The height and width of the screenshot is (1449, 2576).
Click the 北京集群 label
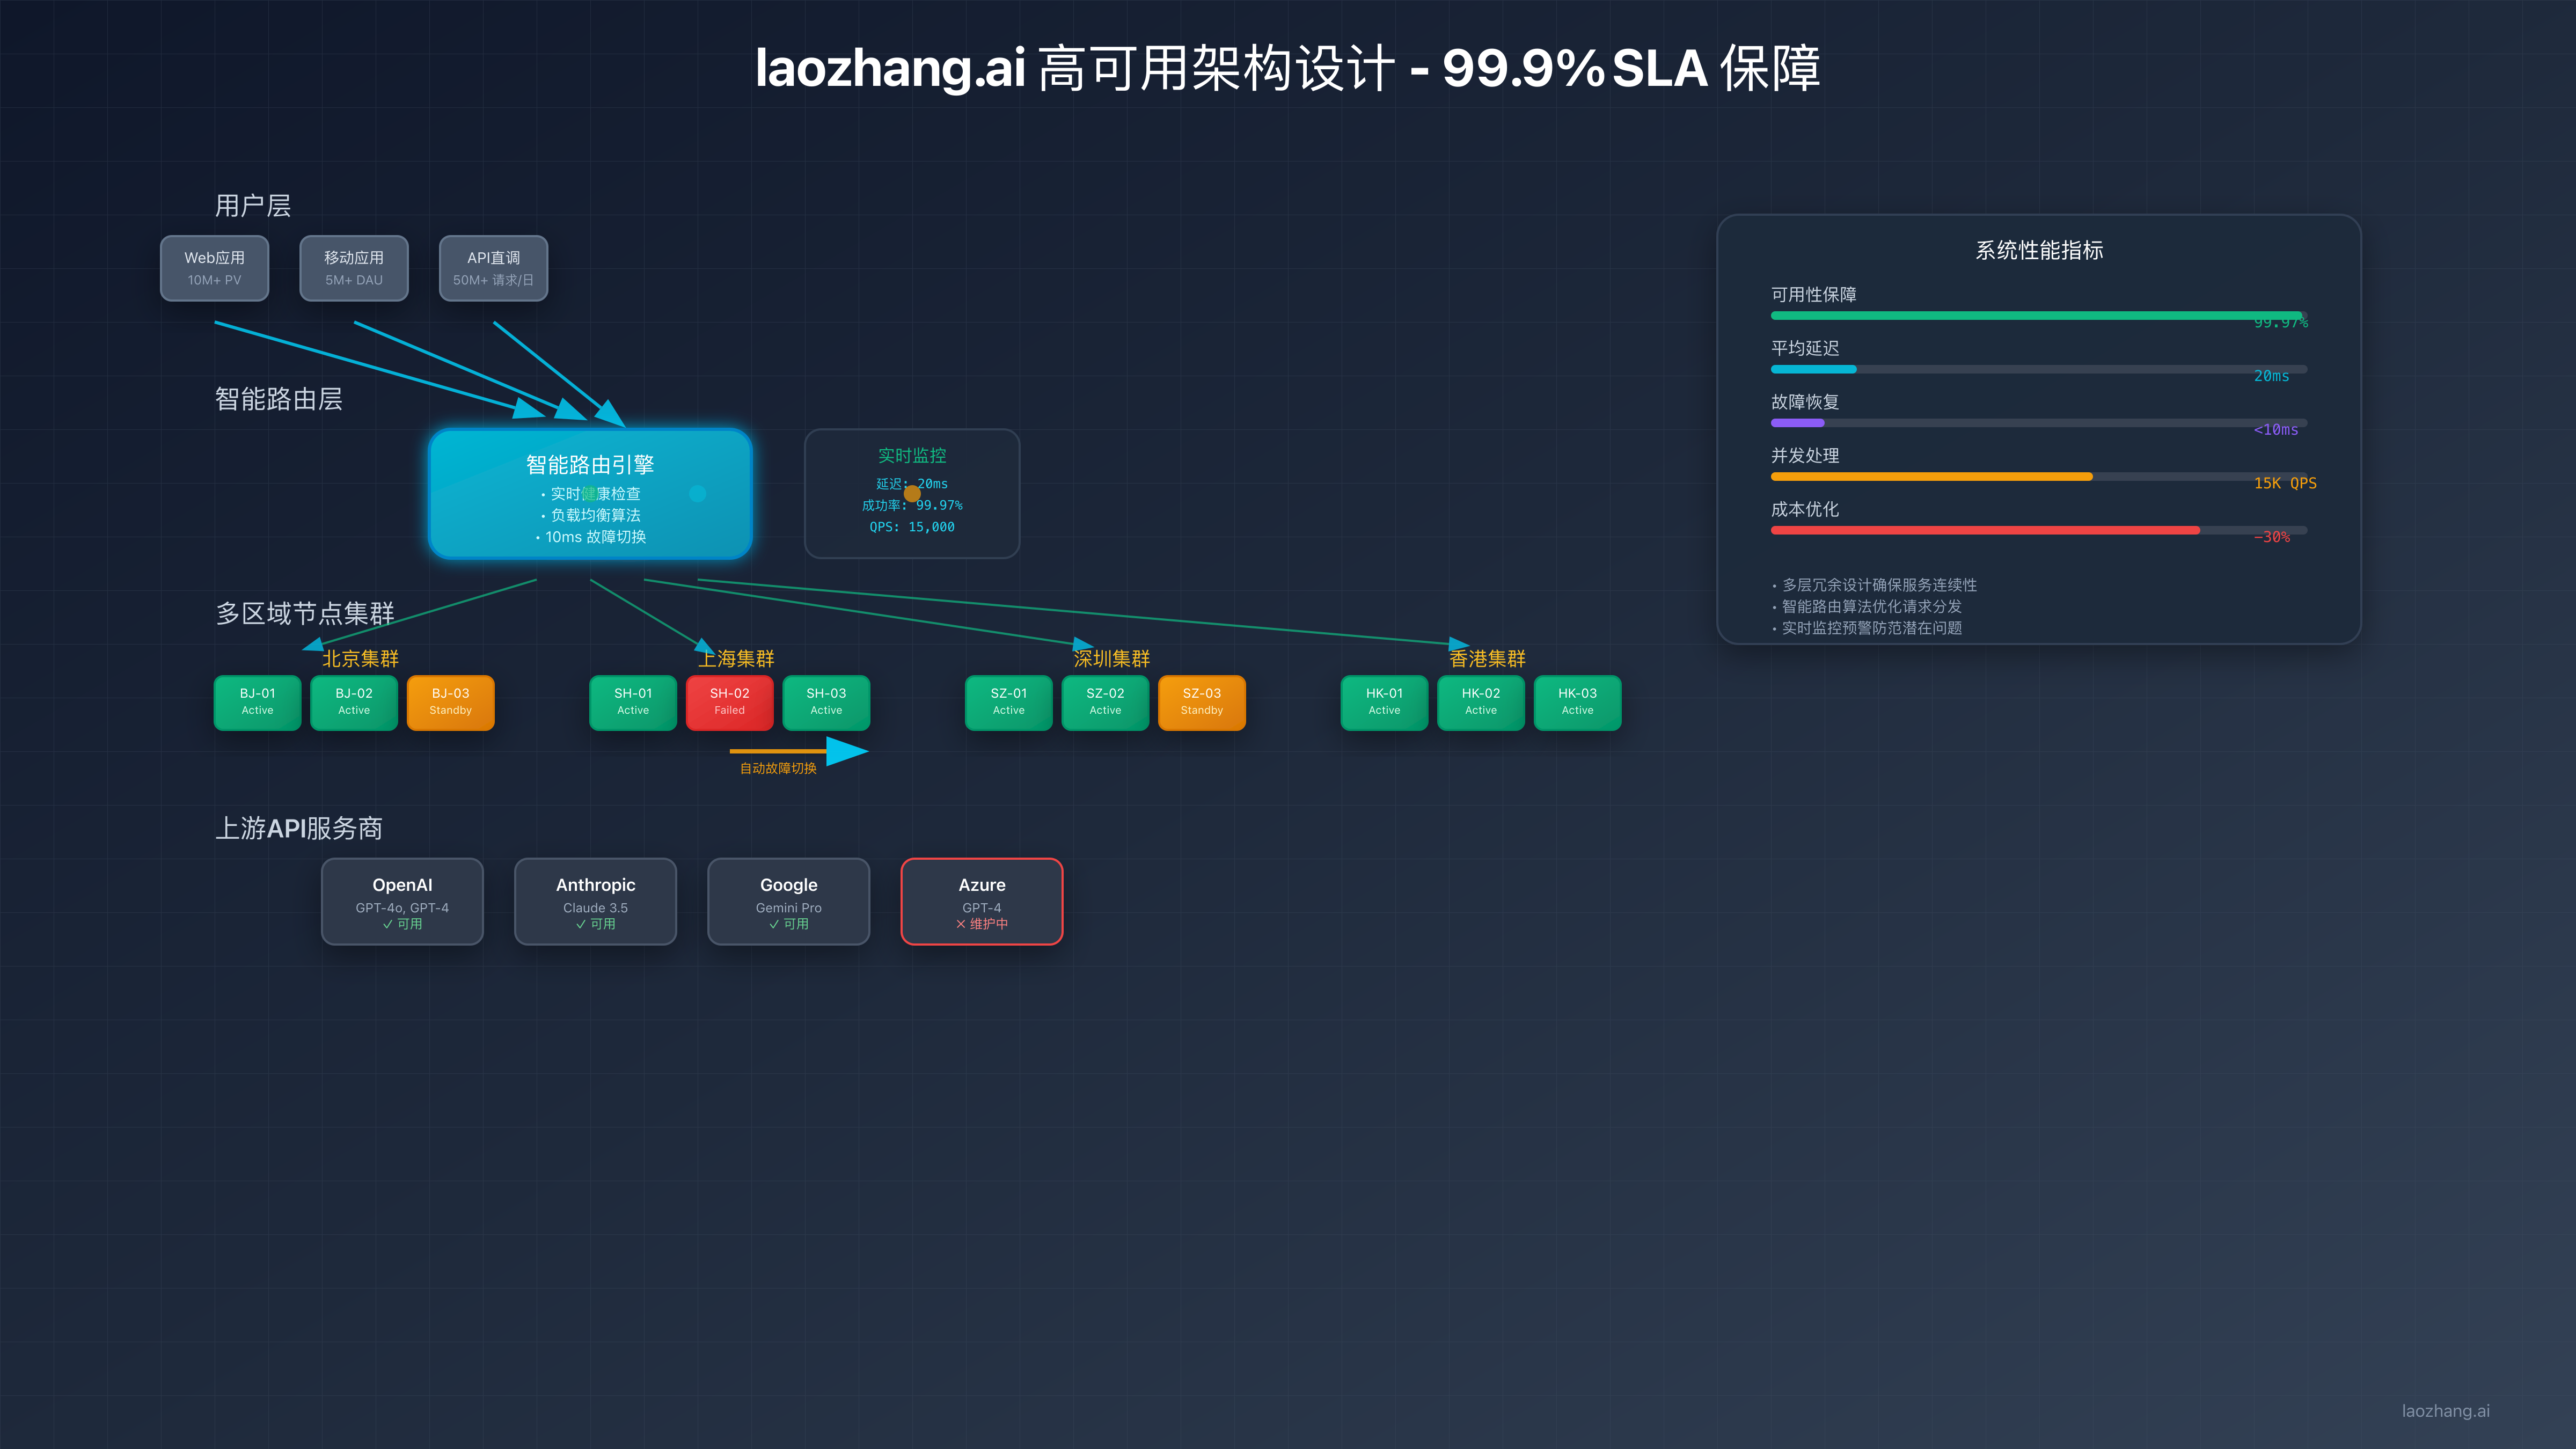coord(360,658)
